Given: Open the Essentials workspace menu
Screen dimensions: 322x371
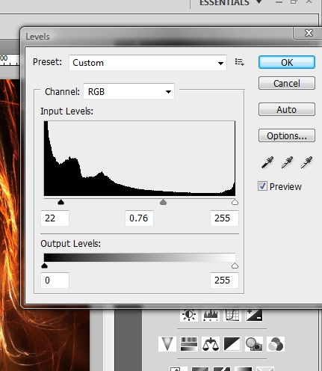Looking at the screenshot, I should click(231, 2).
